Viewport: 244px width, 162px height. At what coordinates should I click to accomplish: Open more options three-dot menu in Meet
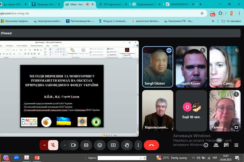pos(138,145)
